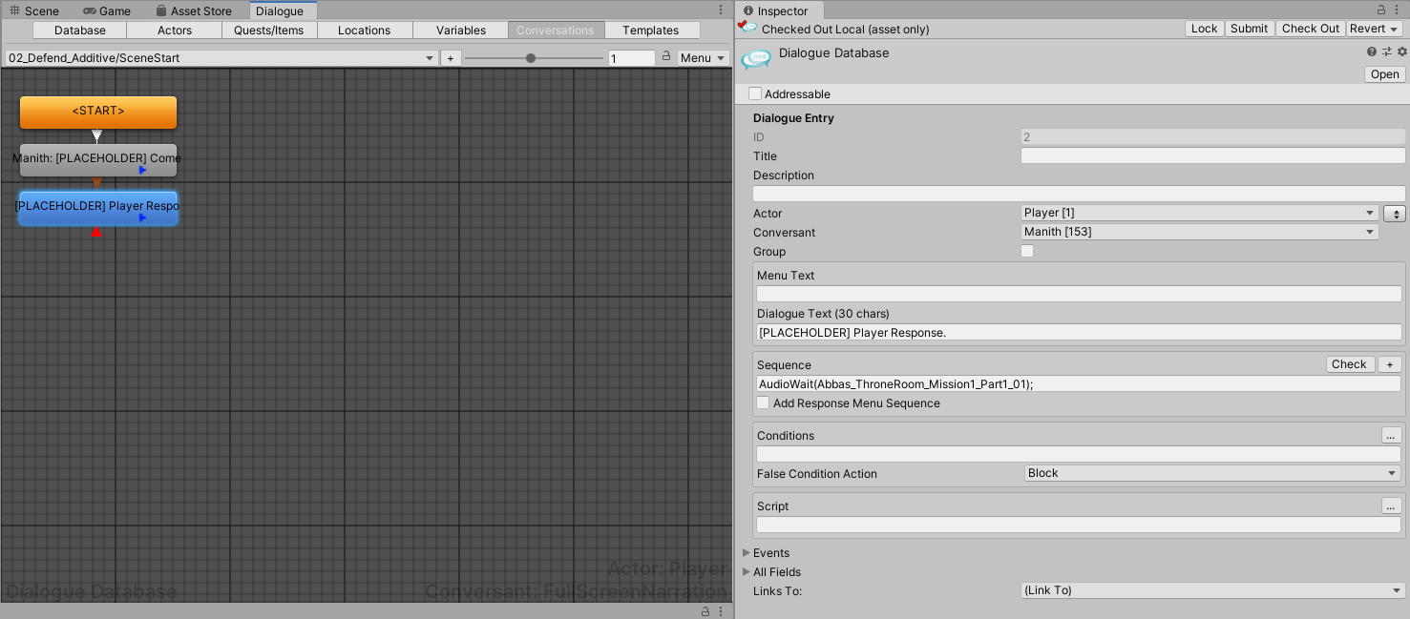Toggle the canvas lock beside Menu
This screenshot has height=619, width=1410.
[666, 57]
